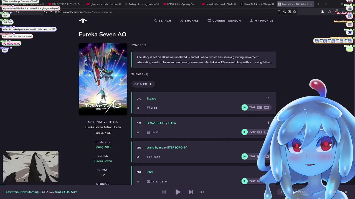Image resolution: width=355 pixels, height=199 pixels.
Task: Click the OP1 episodes 2-13 film icon
Action: click(x=148, y=108)
